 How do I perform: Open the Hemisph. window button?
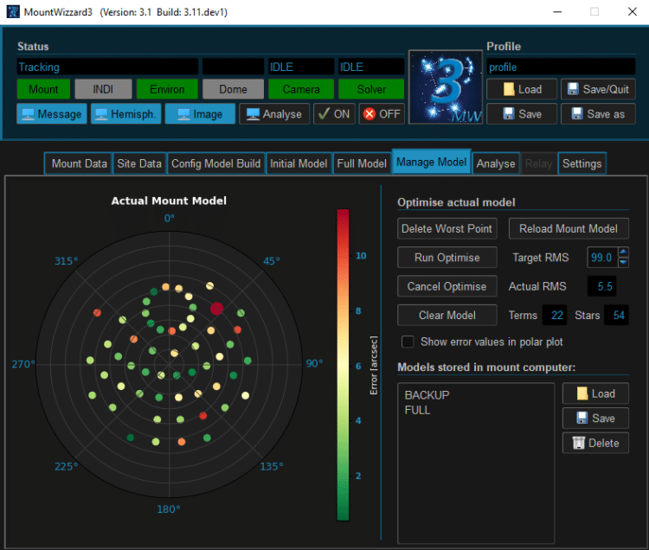pyautogui.click(x=125, y=114)
